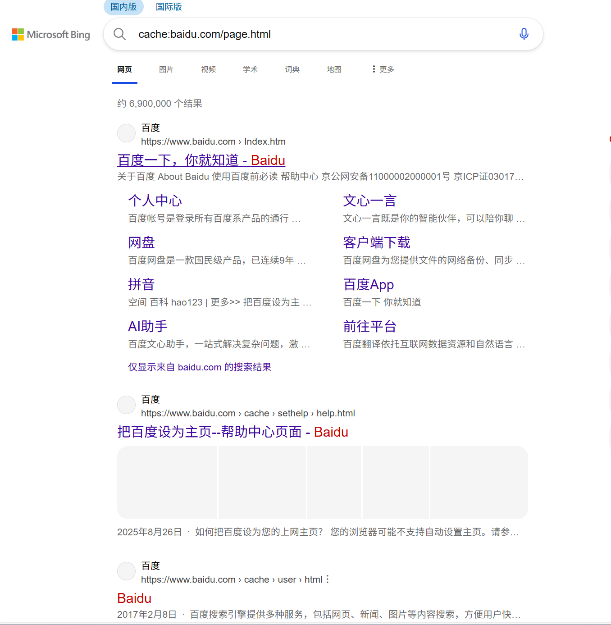Switch to the 国际版 version
Screen dimensions: 611x625
(169, 7)
